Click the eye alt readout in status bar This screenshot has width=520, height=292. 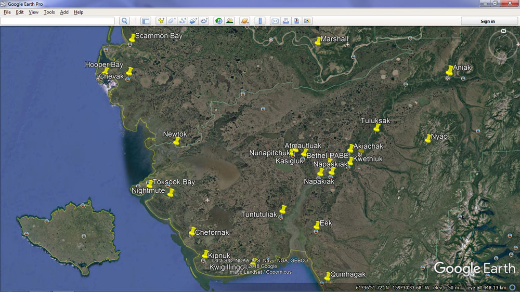tap(487, 288)
